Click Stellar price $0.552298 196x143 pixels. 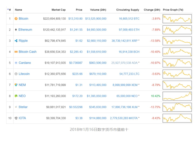pyautogui.click(x=76, y=107)
